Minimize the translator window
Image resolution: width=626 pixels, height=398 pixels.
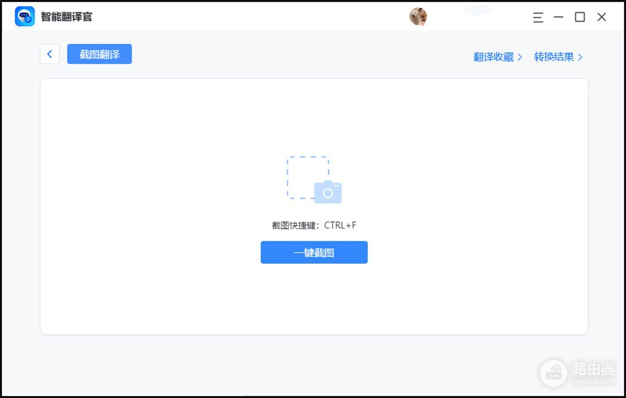[x=558, y=17]
